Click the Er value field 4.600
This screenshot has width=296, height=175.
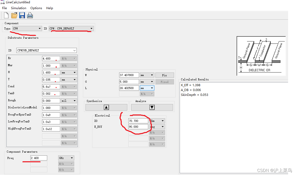point(51,59)
